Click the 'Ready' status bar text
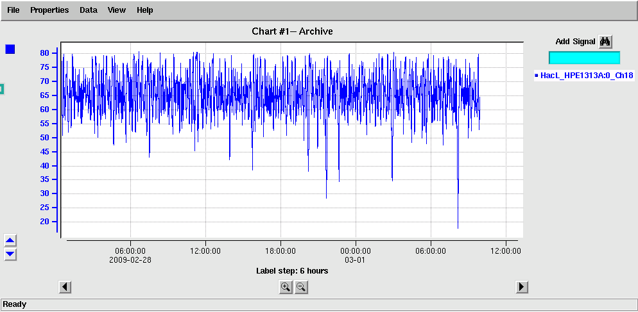This screenshot has width=638, height=312. (15, 304)
